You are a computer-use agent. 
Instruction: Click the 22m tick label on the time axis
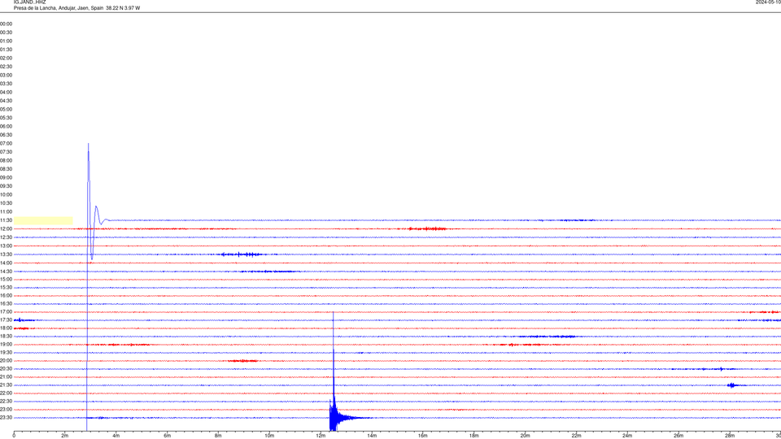point(576,436)
